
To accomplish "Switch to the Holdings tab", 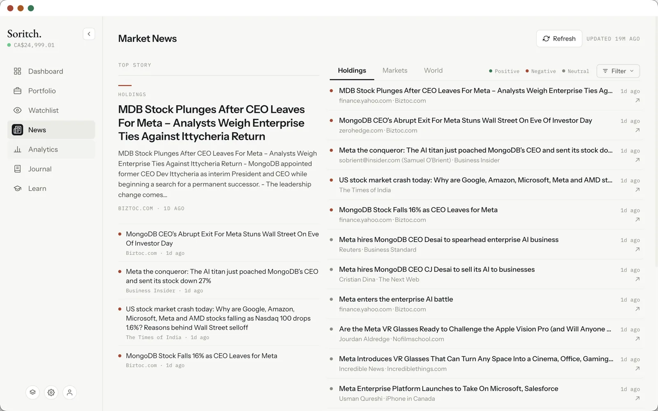I will (x=352, y=71).
